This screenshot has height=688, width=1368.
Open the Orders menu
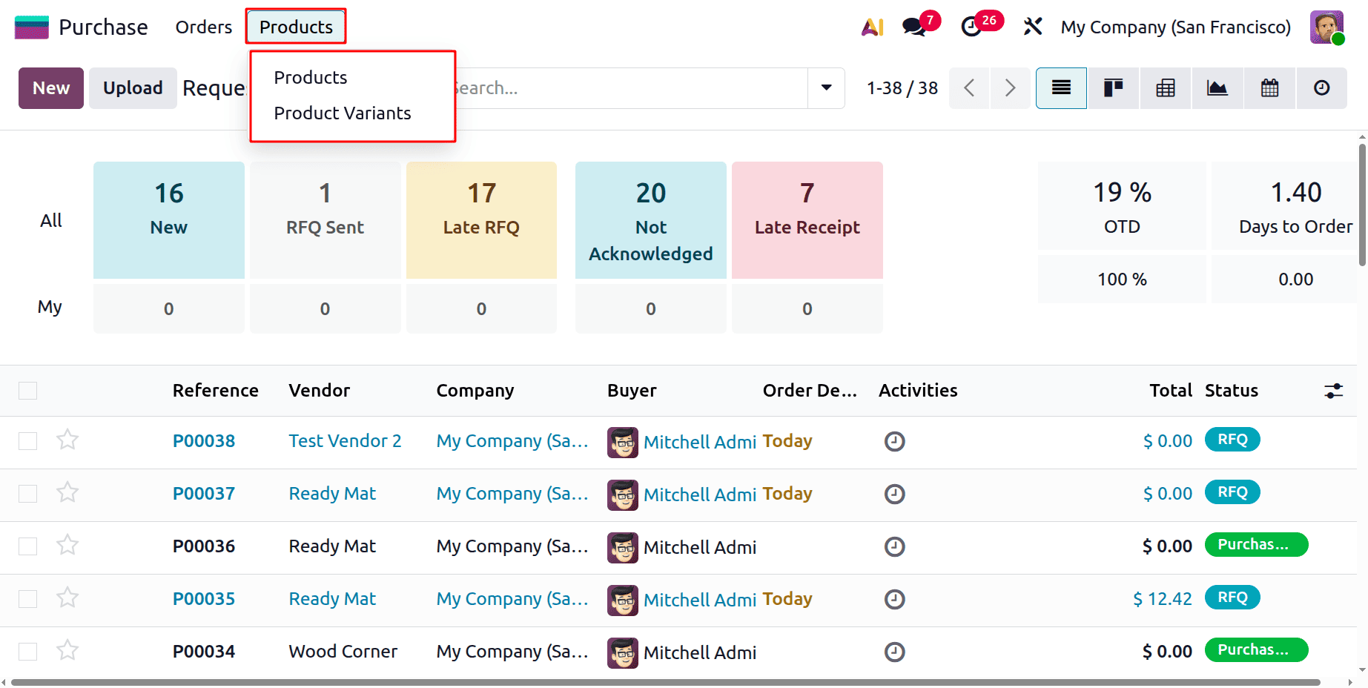pyautogui.click(x=203, y=27)
